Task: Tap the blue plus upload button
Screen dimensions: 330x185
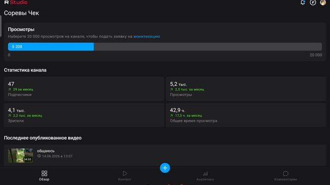Action: coord(165,168)
